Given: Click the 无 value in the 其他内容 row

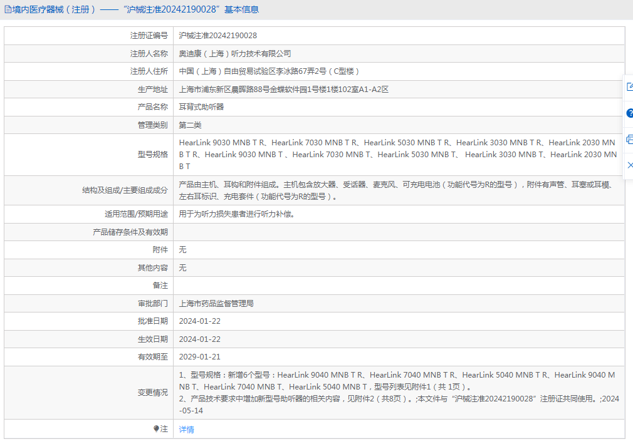Looking at the screenshot, I should click(182, 268).
